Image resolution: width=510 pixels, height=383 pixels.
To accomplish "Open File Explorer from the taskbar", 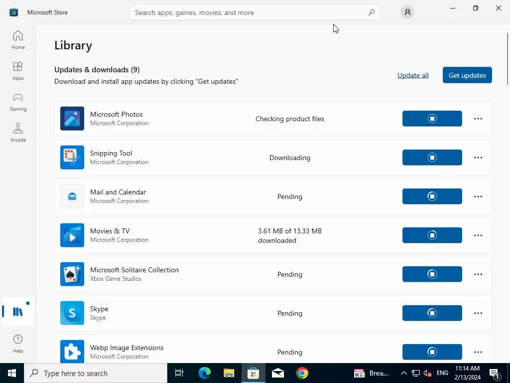I will (229, 373).
